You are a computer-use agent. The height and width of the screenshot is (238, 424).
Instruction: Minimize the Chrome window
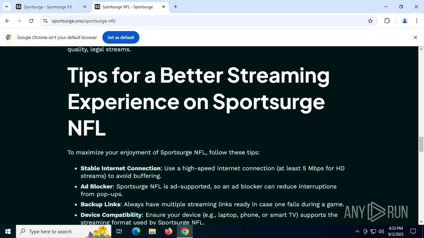(386, 7)
